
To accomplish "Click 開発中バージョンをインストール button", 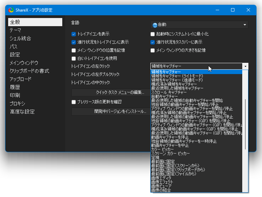I will (x=111, y=111).
